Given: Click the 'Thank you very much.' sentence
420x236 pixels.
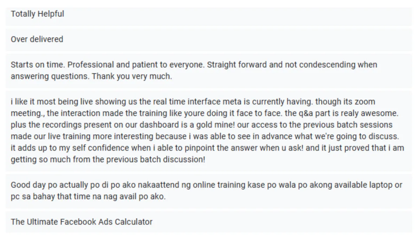Looking at the screenshot, I should [132, 77].
